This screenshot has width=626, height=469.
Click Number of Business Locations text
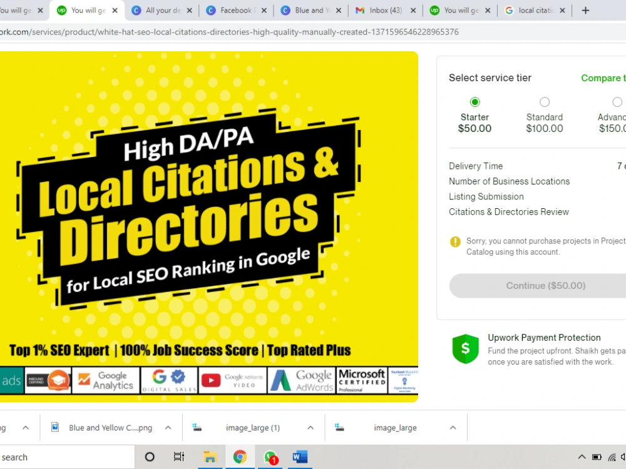pos(509,181)
